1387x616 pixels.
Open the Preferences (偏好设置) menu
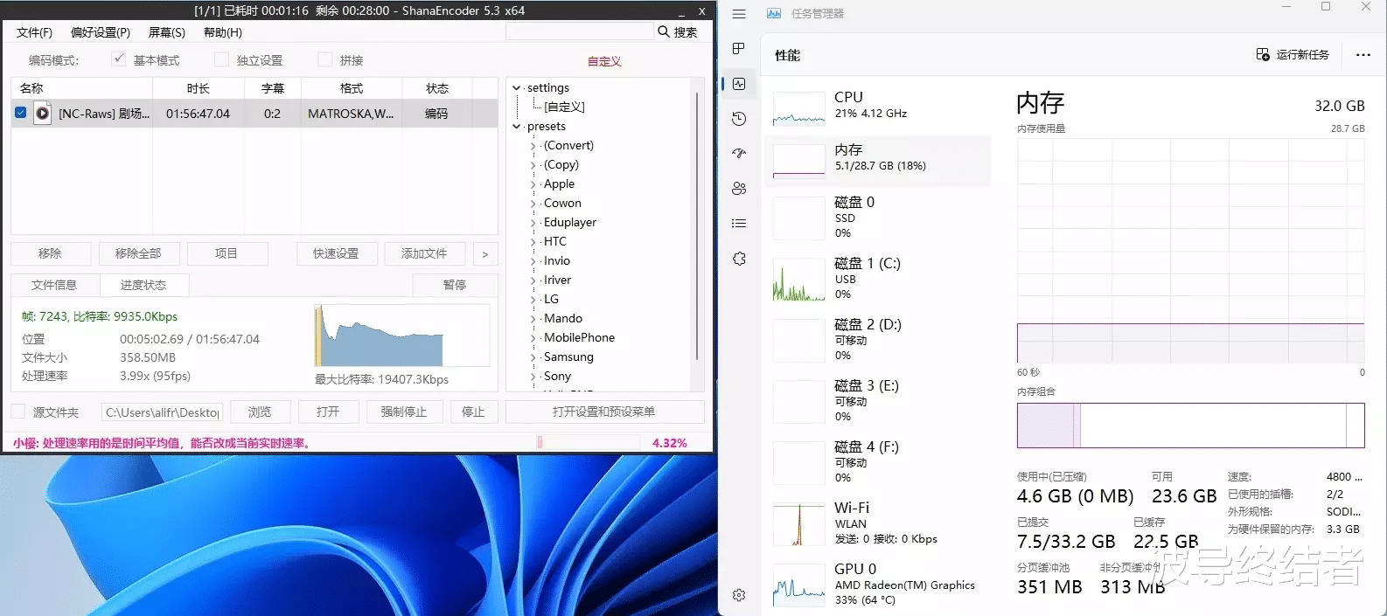tap(101, 32)
